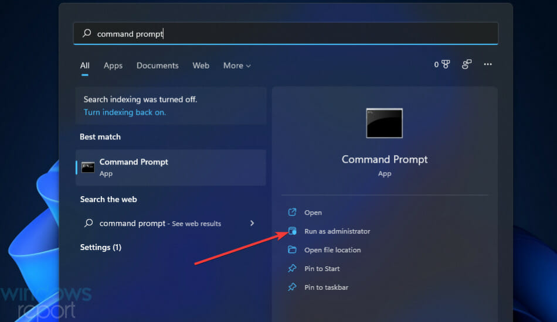This screenshot has width=557, height=322.
Task: Click the pin icon next to Pin to taskbar
Action: click(x=292, y=287)
